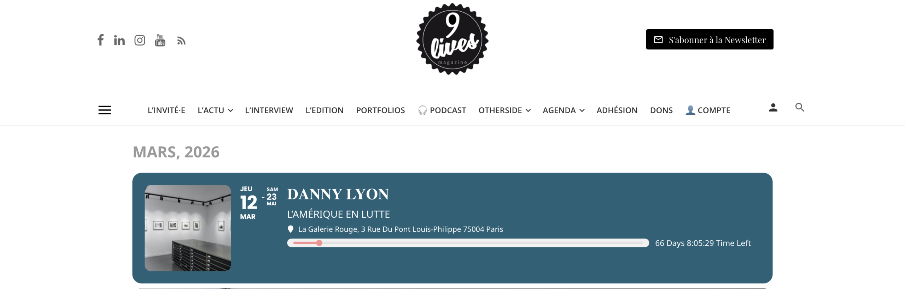Go to the PORTFOLIOS menu item
Image resolution: width=905 pixels, height=289 pixels.
point(380,110)
